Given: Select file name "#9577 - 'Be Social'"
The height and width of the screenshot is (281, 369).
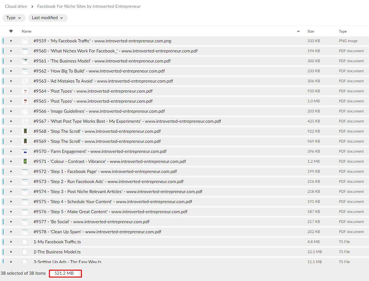Looking at the screenshot, I should tap(91, 222).
